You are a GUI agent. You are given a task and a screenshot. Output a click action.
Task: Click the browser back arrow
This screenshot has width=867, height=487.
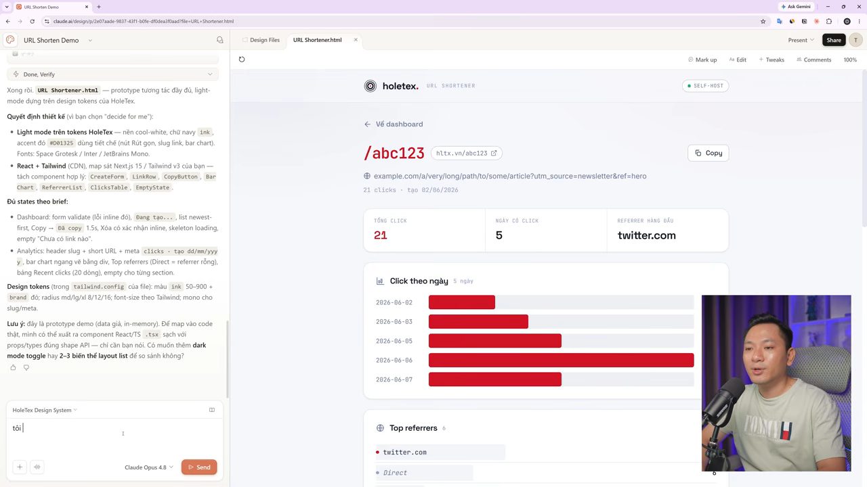click(x=8, y=21)
